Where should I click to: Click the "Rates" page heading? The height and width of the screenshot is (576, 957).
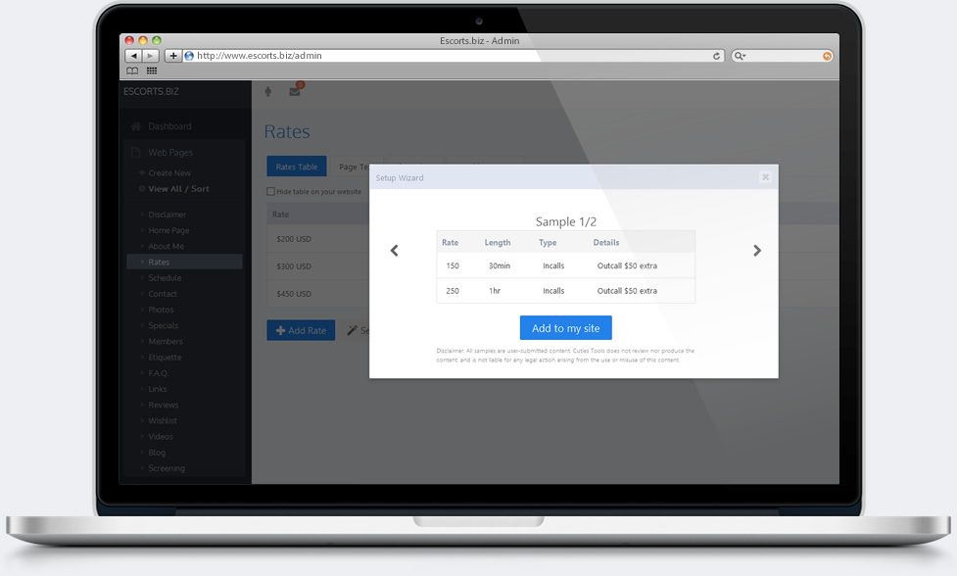(287, 132)
